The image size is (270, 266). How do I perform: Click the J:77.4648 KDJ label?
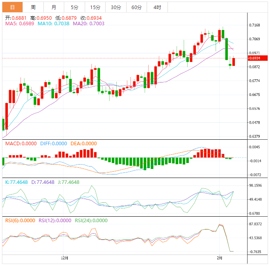69,182
